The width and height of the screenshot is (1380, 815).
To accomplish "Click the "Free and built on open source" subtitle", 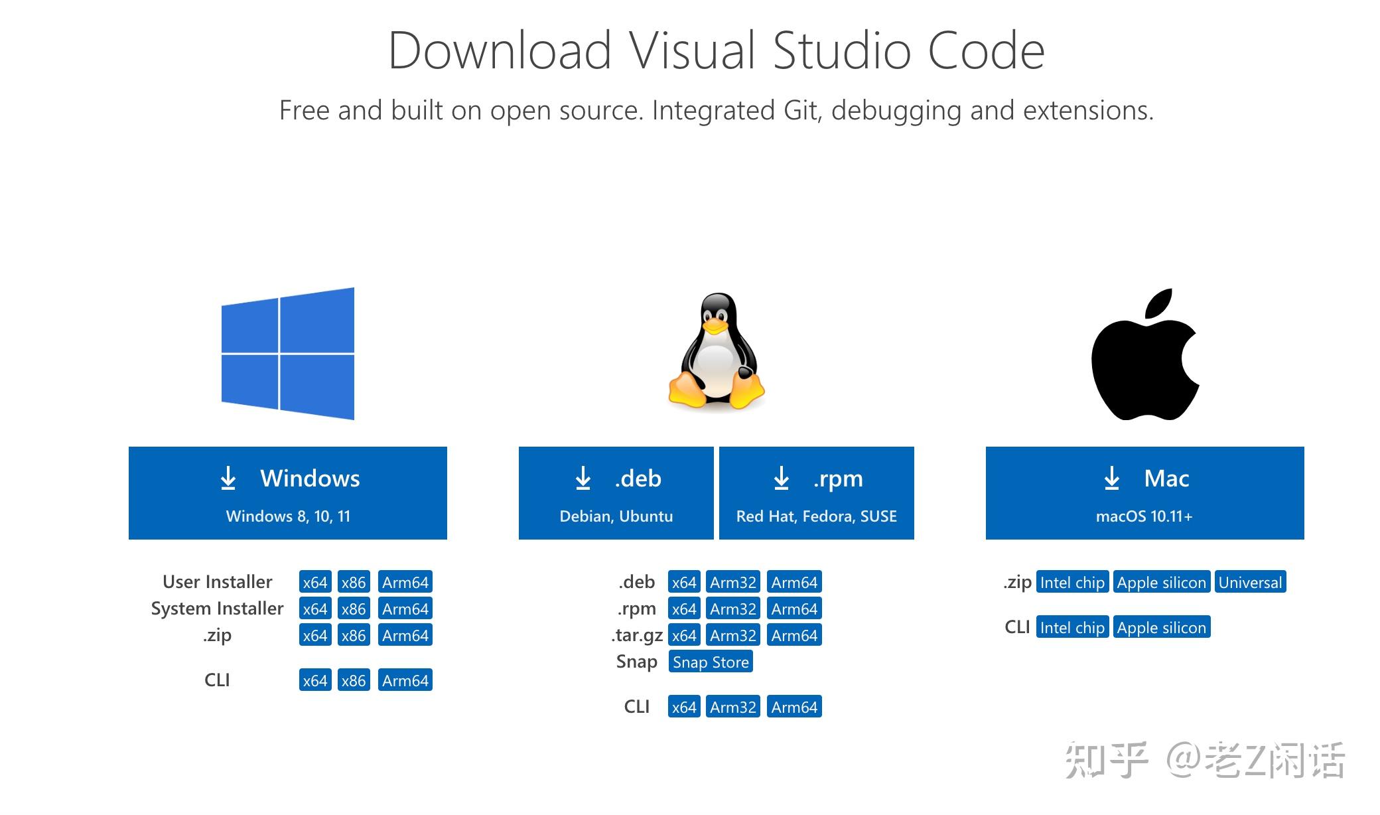I will pos(717,110).
